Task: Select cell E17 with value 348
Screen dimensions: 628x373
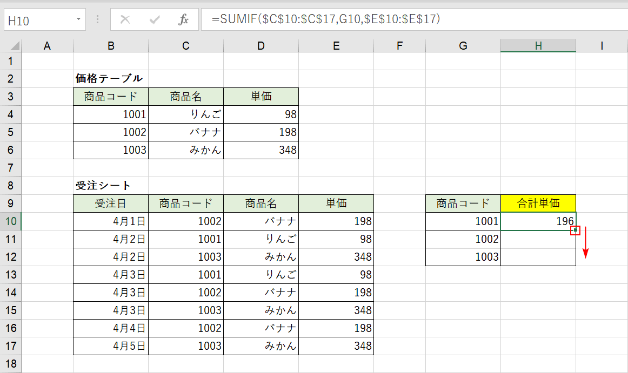Action: point(336,346)
